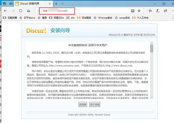The image size is (174, 123).
Task: Click site information icon in address bar
Action: (x=38, y=11)
